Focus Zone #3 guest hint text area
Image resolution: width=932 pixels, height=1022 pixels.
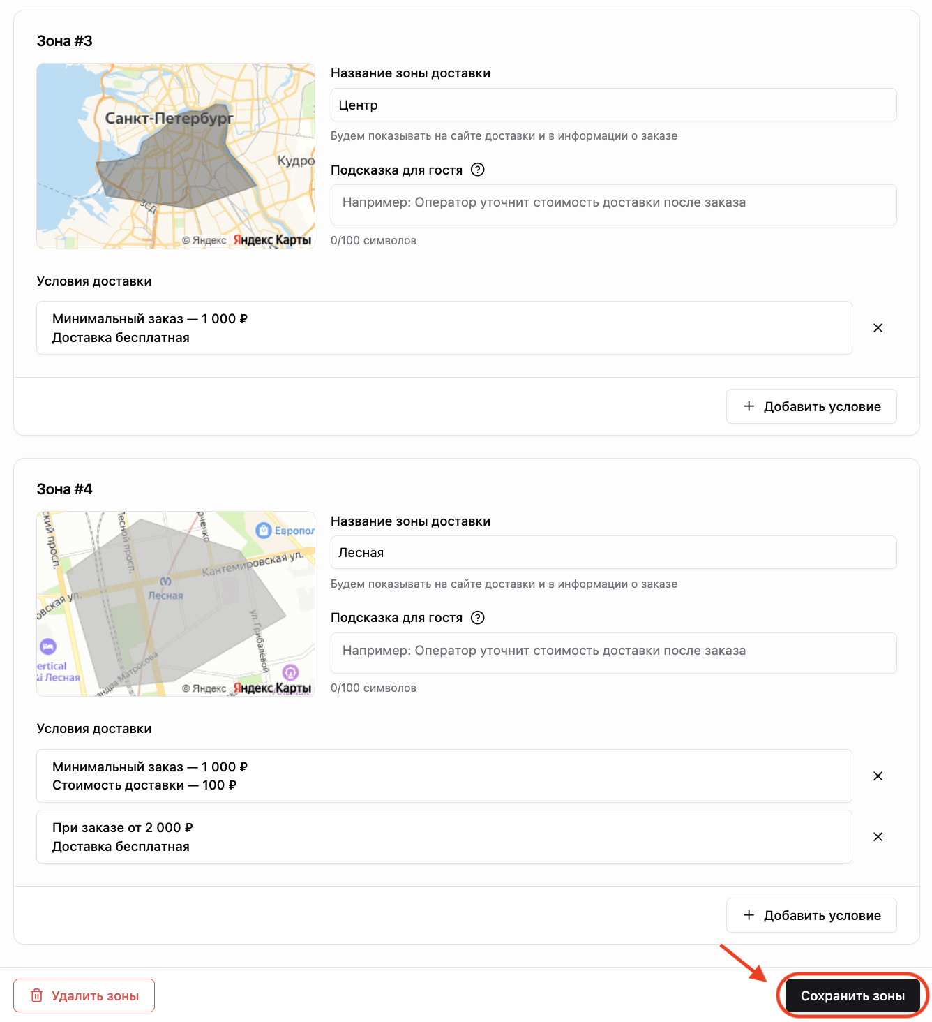point(613,205)
